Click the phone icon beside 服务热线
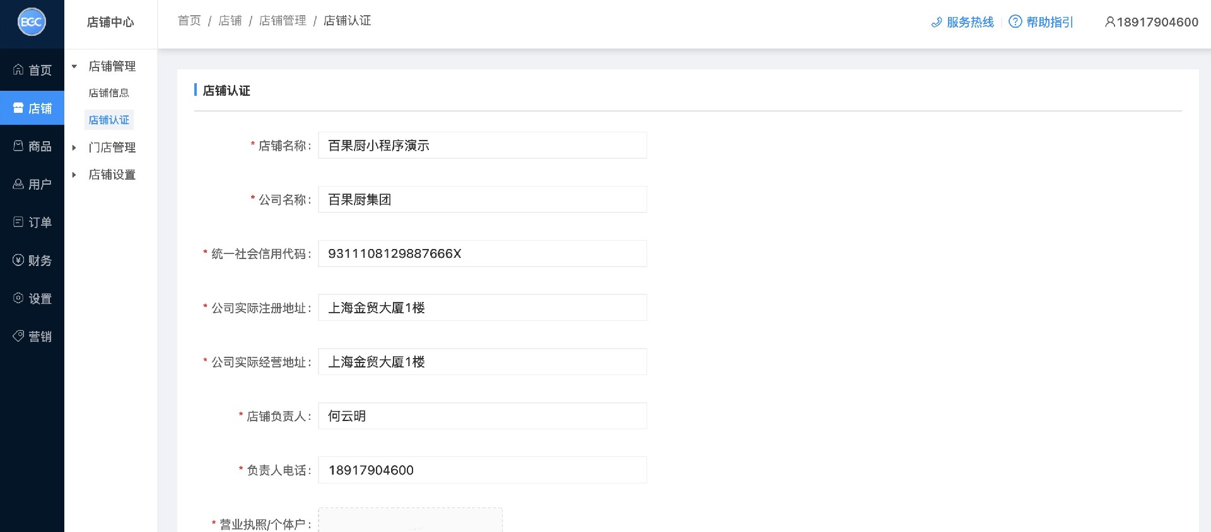Image resolution: width=1211 pixels, height=532 pixels. click(937, 23)
